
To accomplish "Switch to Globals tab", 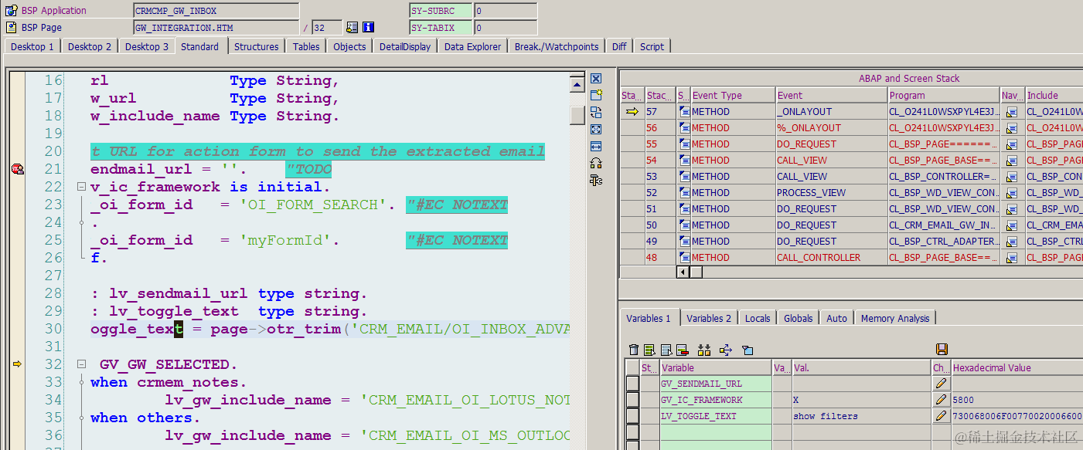I will click(799, 318).
